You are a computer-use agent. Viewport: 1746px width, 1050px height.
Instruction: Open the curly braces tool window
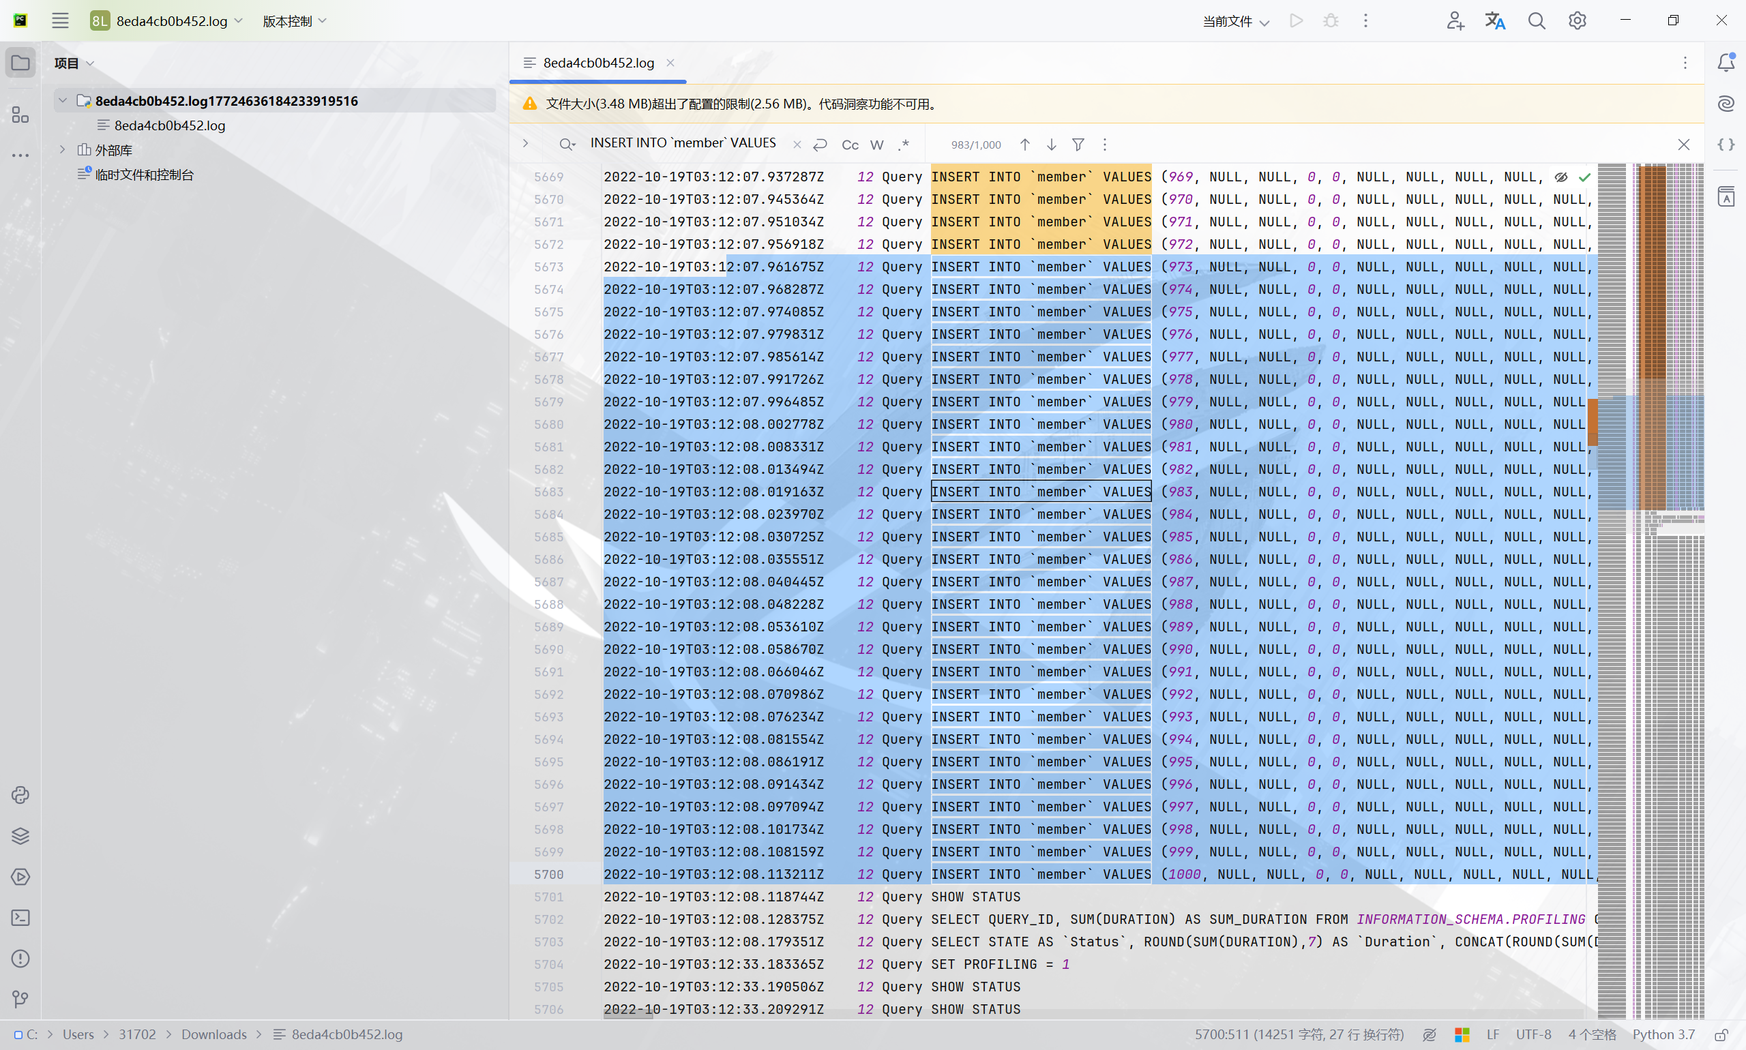[1726, 145]
